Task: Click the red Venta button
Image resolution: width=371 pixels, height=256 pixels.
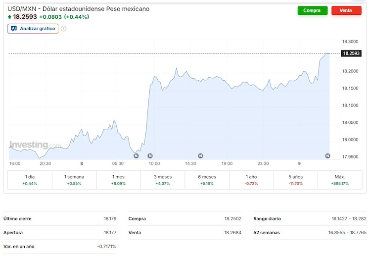Action: [x=346, y=10]
